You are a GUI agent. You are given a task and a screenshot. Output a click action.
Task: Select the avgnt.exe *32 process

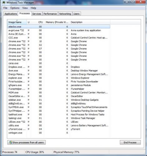click(59, 30)
